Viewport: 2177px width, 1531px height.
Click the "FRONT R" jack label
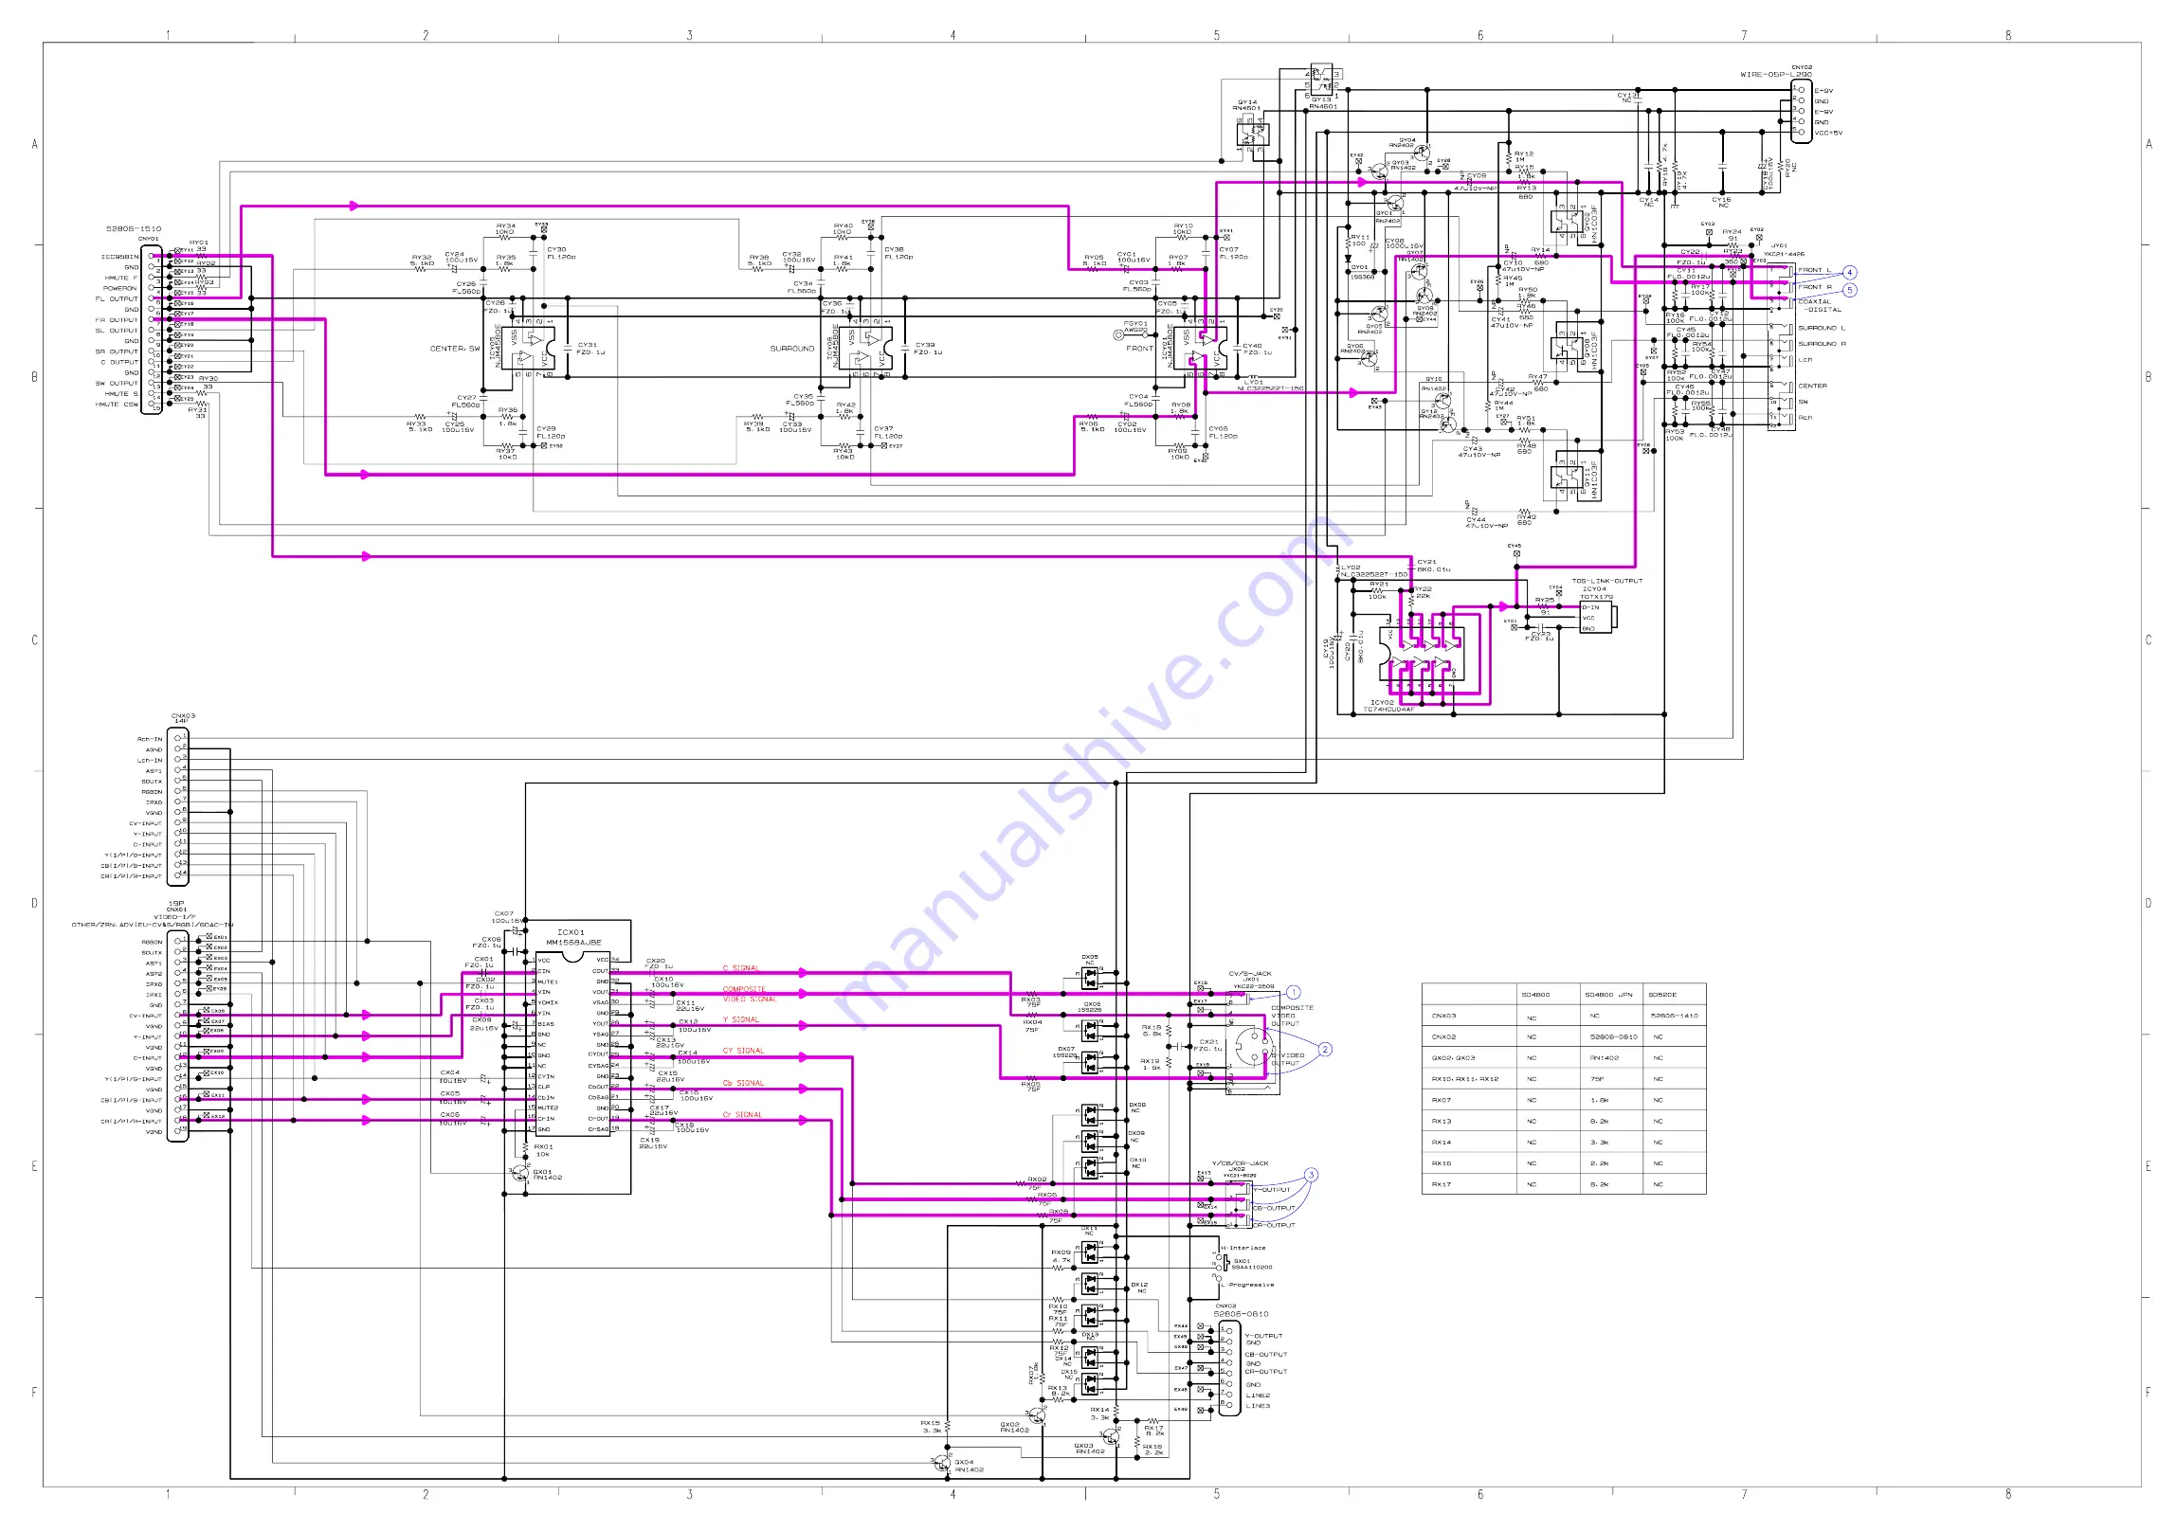pyautogui.click(x=1815, y=286)
